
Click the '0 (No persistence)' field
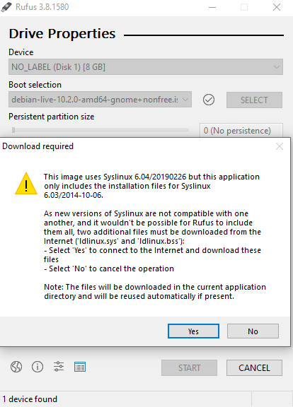(x=241, y=130)
